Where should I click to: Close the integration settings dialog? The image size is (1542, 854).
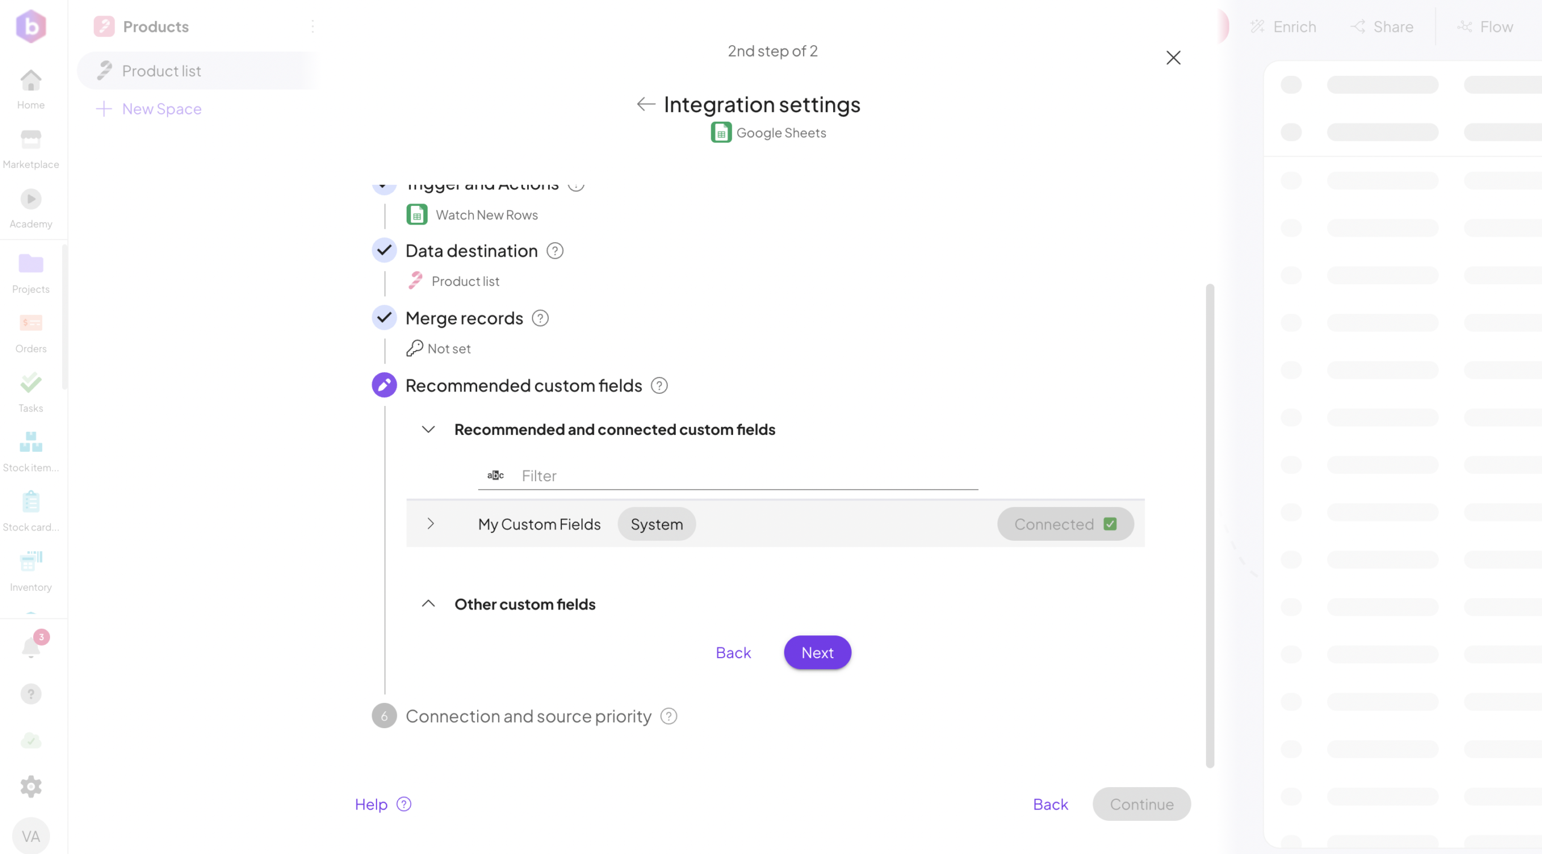click(1173, 58)
